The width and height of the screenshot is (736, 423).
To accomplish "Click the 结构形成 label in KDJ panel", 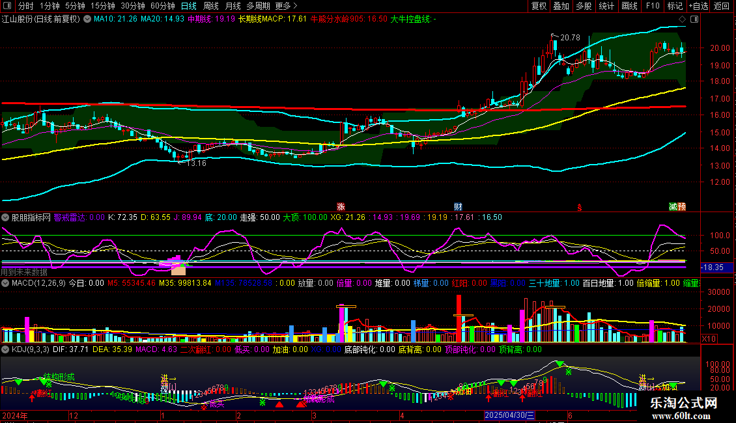I will [x=59, y=377].
